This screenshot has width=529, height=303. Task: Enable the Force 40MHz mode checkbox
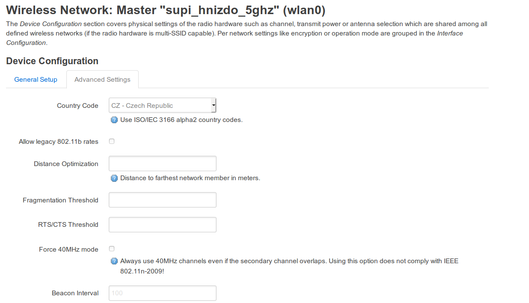click(x=111, y=248)
